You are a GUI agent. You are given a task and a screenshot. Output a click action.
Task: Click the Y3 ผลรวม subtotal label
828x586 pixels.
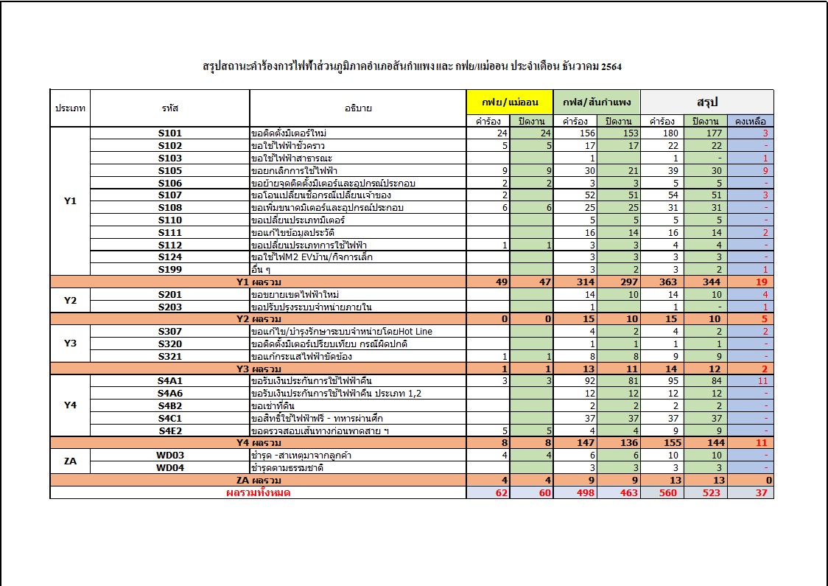coord(259,369)
